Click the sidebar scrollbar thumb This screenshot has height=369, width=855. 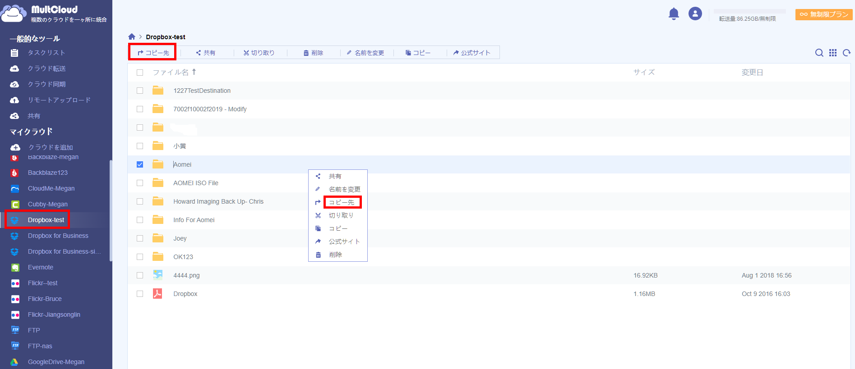[111, 210]
